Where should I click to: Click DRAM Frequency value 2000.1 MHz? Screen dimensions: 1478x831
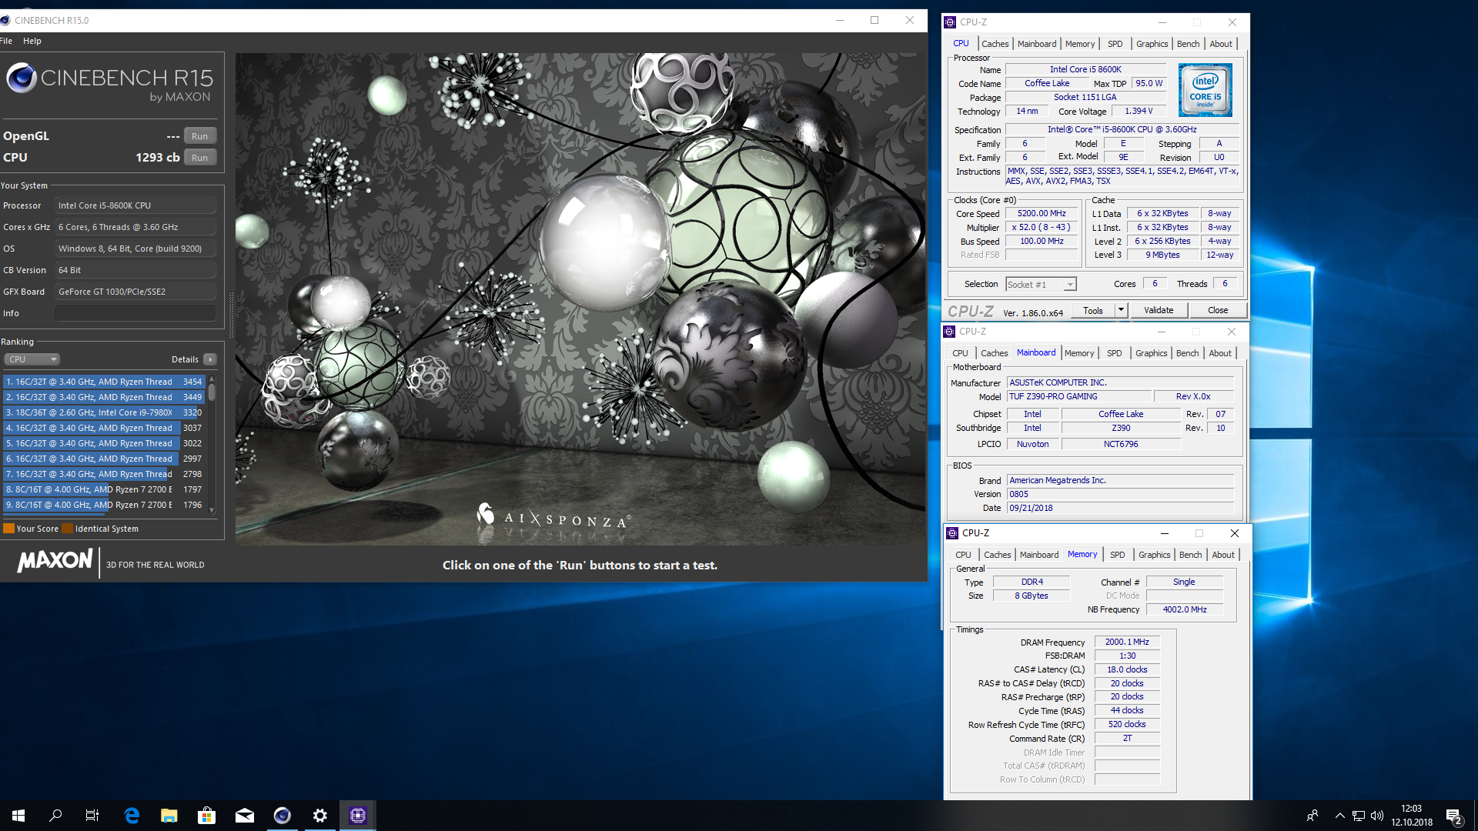click(1127, 642)
